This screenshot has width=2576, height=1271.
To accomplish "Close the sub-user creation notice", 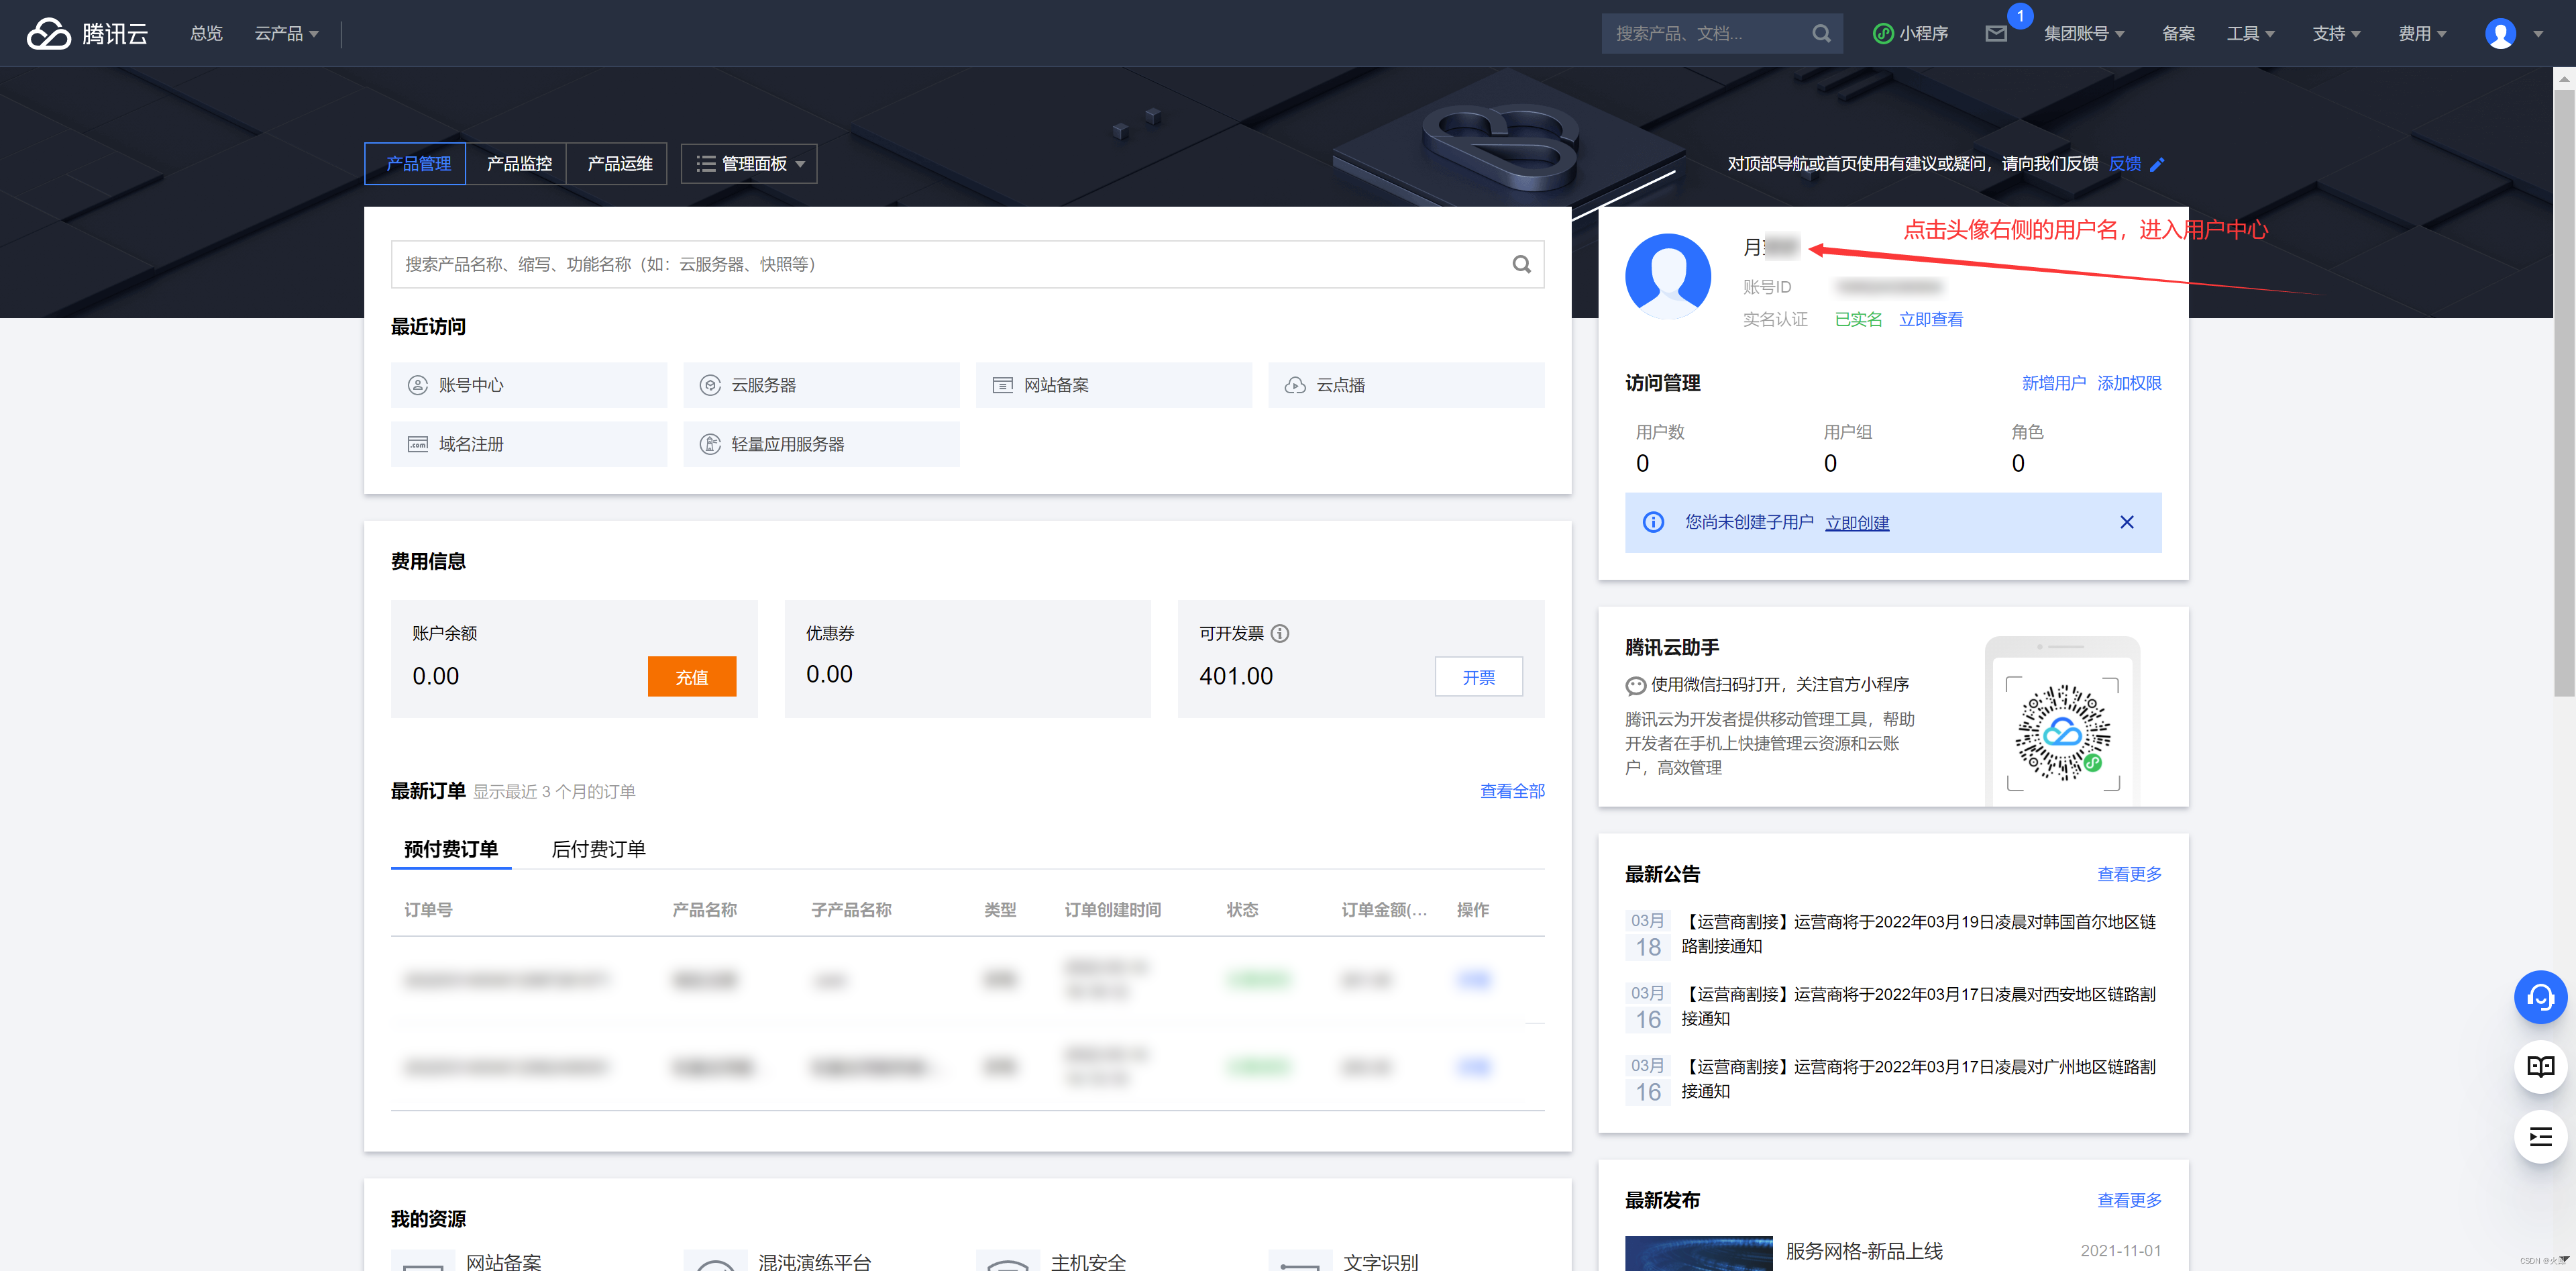I will [x=2127, y=522].
